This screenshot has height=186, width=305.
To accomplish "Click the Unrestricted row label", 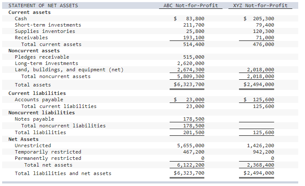I will pos(33,146).
